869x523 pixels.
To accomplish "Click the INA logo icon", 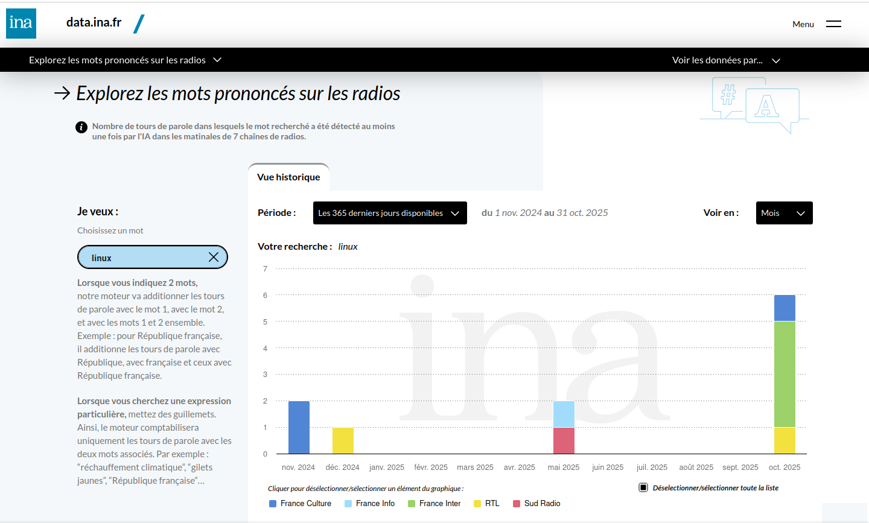I will [21, 24].
